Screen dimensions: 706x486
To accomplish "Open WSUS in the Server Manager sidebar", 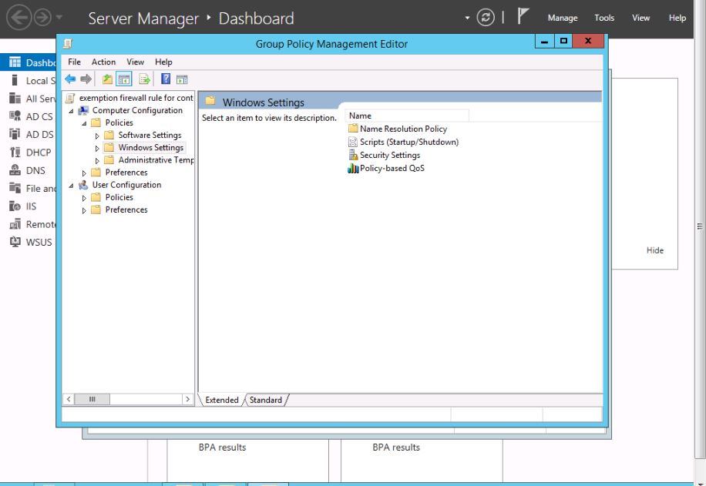I will 32,242.
